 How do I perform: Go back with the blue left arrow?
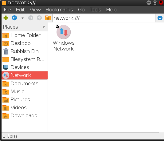(x=14, y=18)
